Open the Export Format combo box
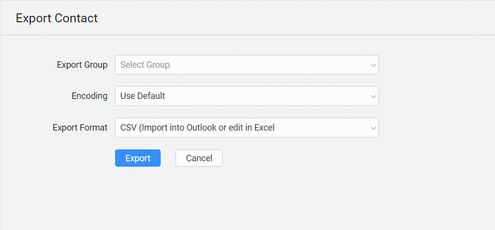Viewport: 495px width, 230px height. coord(247,128)
